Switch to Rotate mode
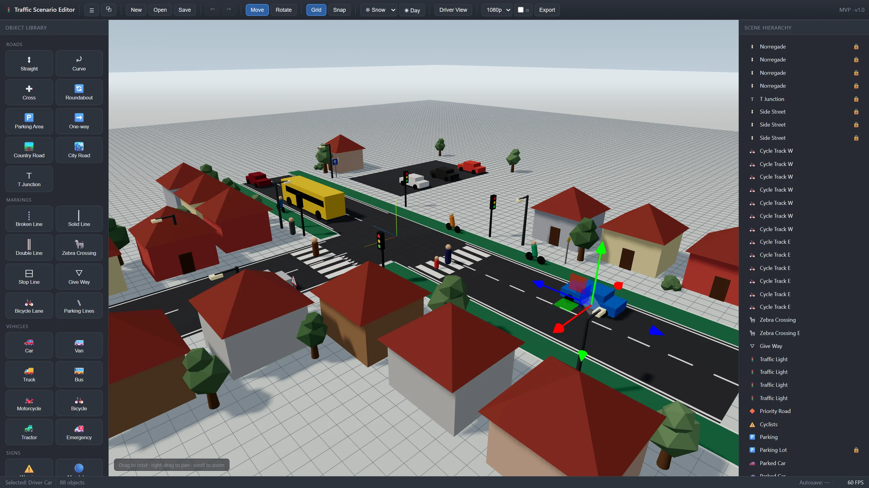 coord(283,10)
